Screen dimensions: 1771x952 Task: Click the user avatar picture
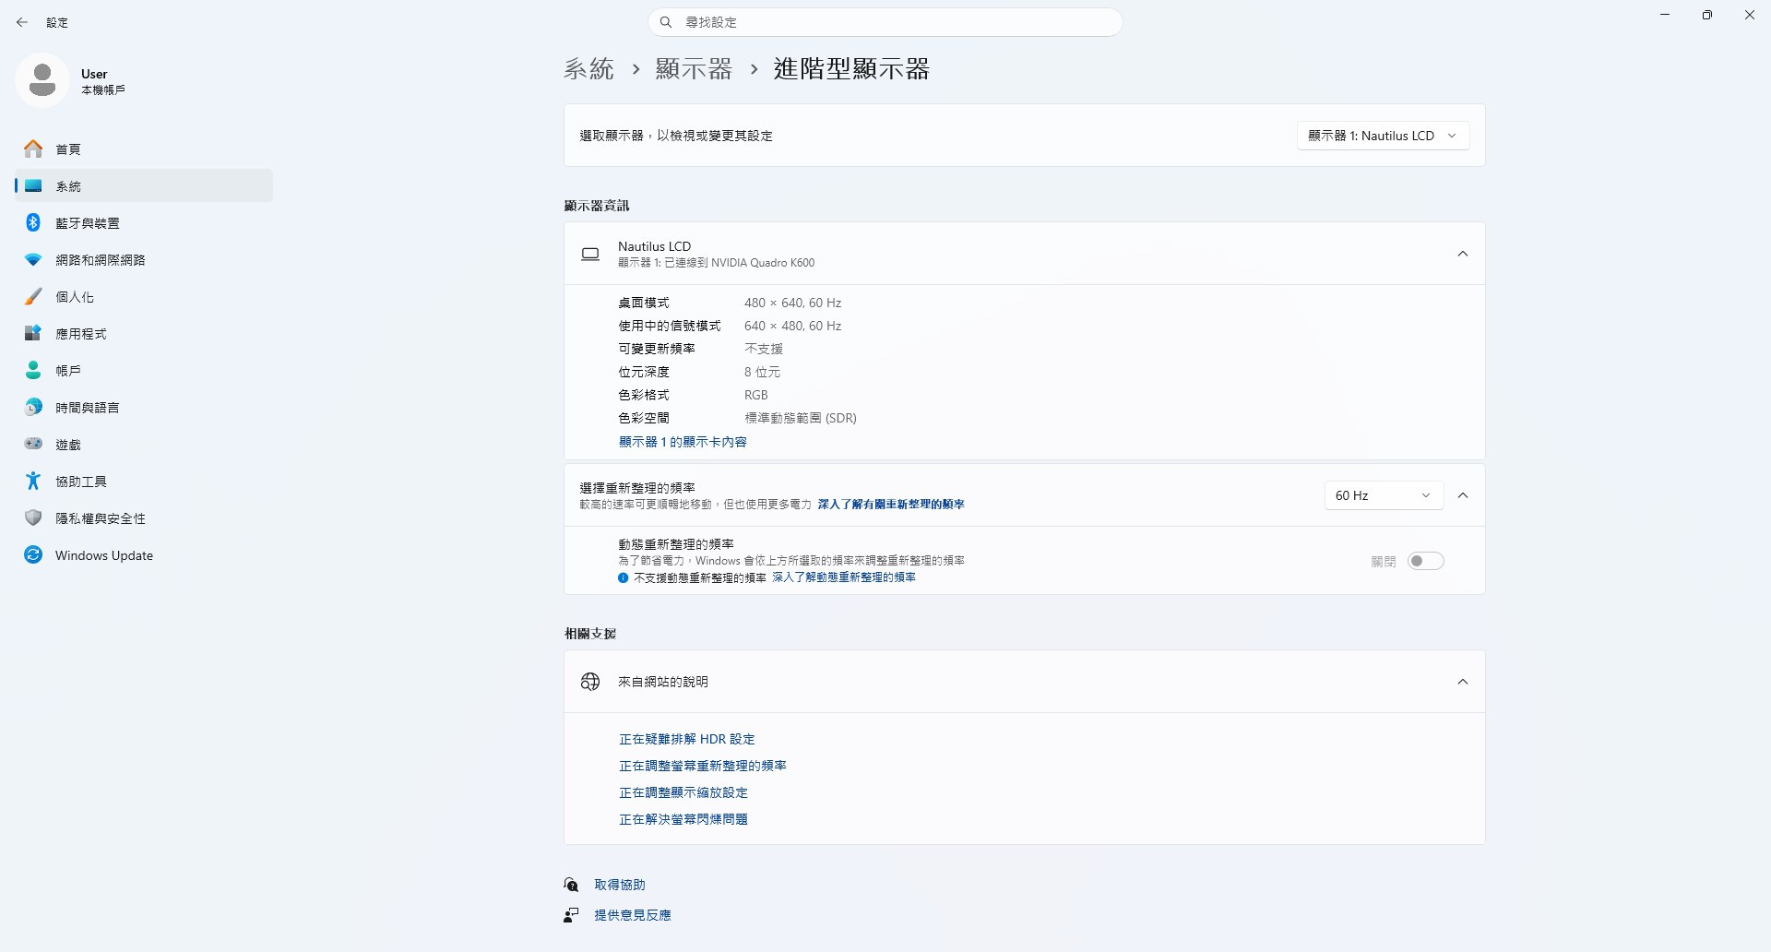(42, 80)
